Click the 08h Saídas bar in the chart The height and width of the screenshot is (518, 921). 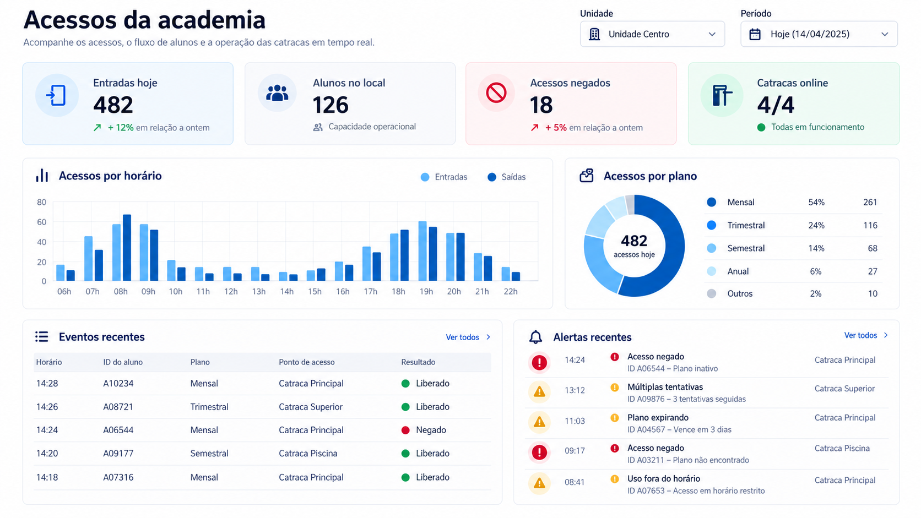(127, 248)
